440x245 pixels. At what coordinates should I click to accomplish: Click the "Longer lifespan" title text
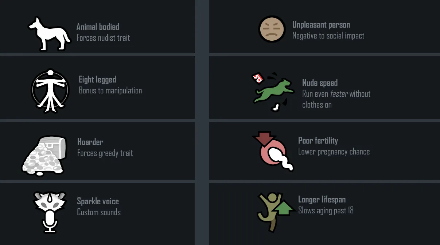click(322, 199)
